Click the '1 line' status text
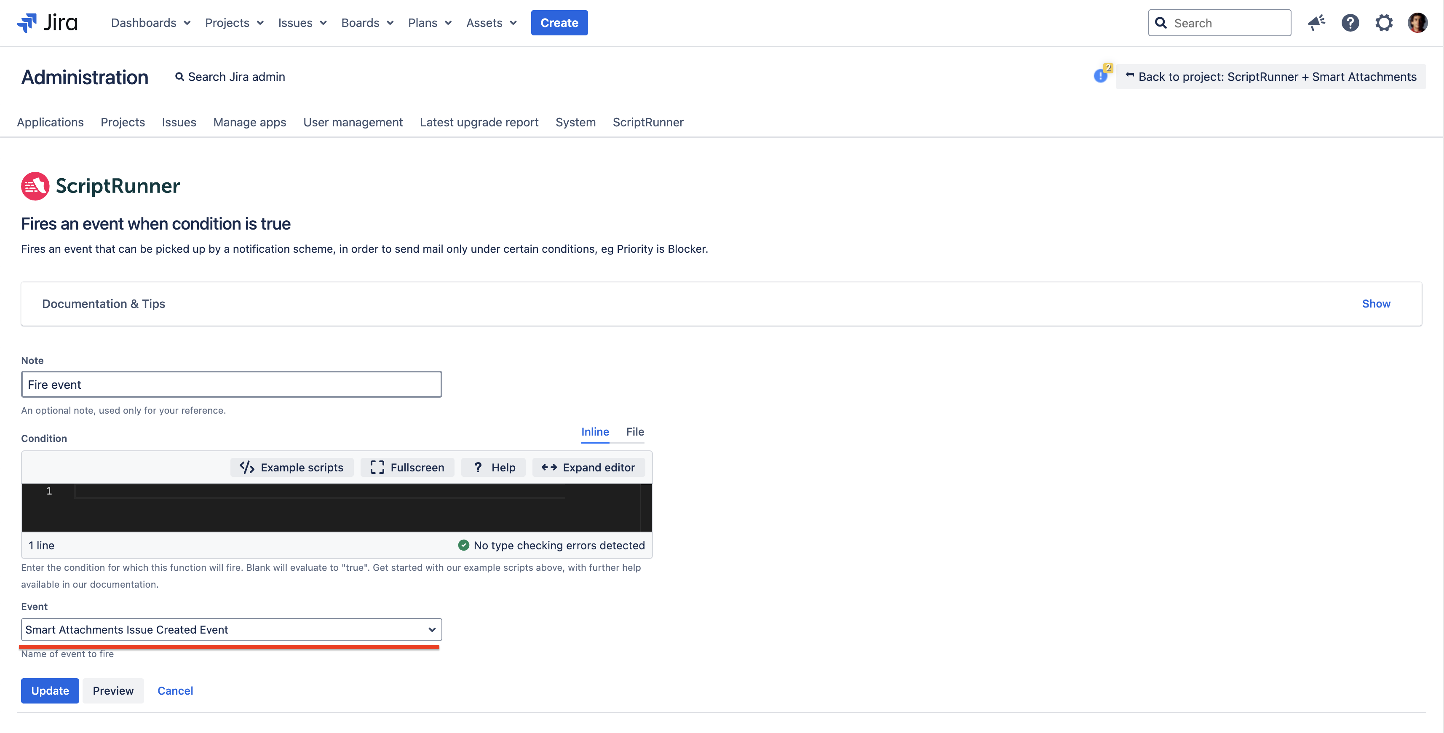Screen dimensions: 1444x733 (x=41, y=545)
